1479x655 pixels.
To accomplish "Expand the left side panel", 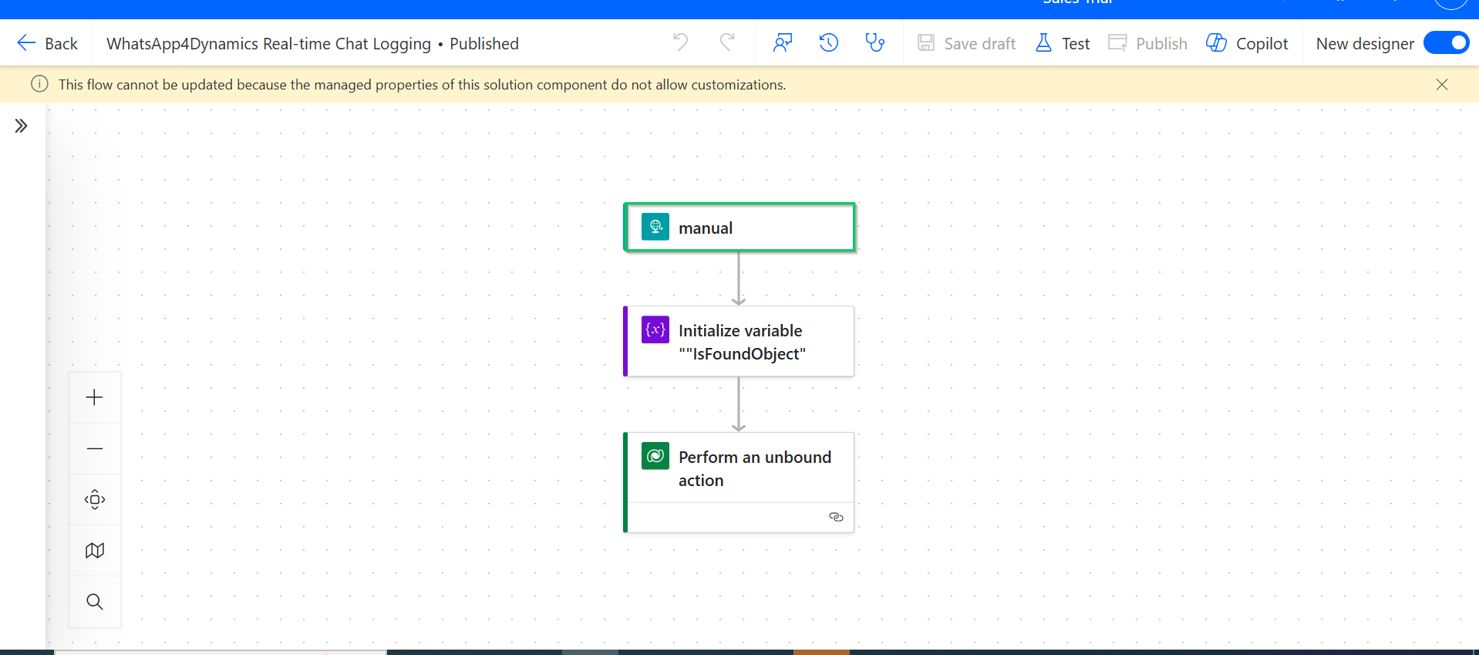I will 21,126.
